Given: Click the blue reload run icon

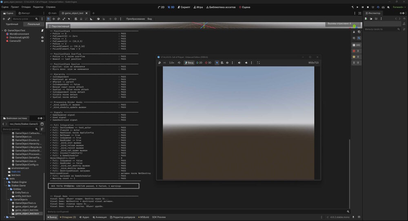Looking at the screenshot, I should click(378, 7).
